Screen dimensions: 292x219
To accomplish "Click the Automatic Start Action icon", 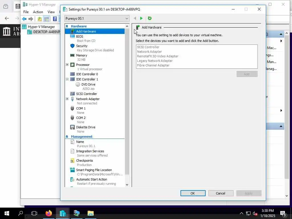I will coord(72,179).
